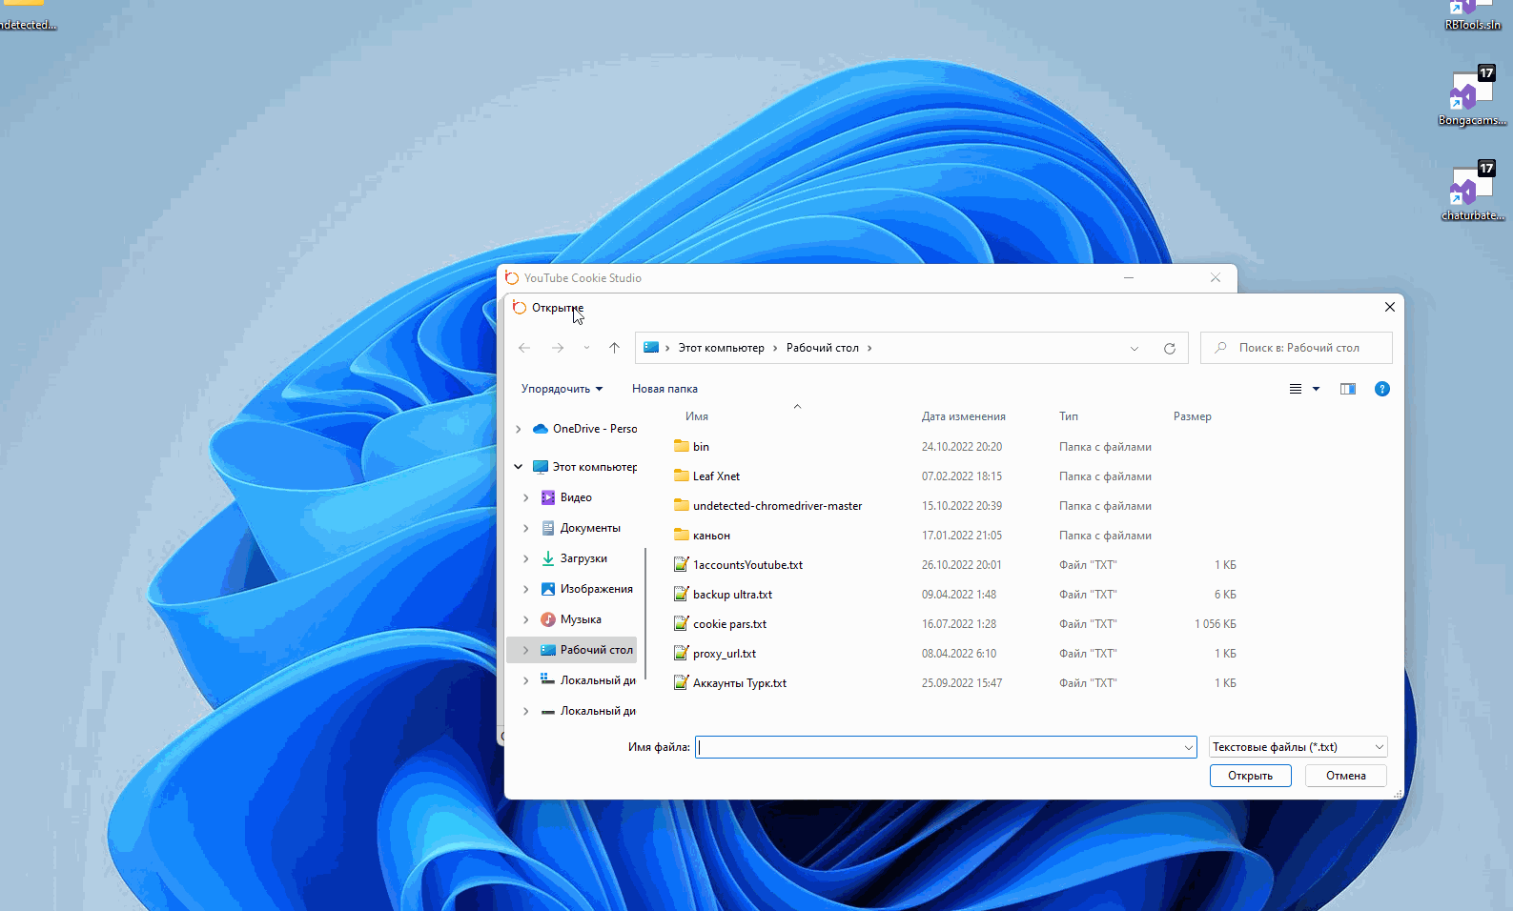Expand the address bar history dropdown
This screenshot has height=911, width=1513.
pyautogui.click(x=1134, y=348)
